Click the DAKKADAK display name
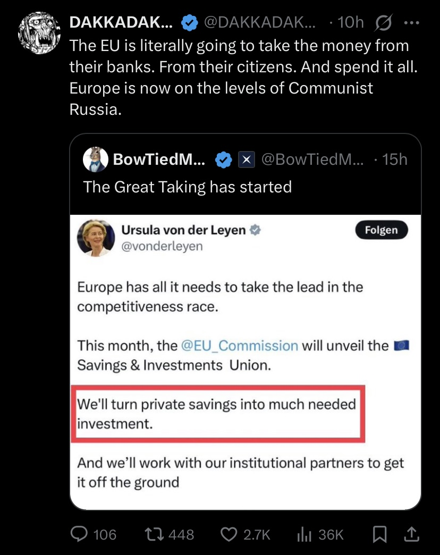This screenshot has height=555, width=440. 121,22
